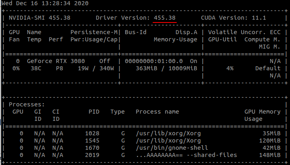The width and height of the screenshot is (290, 165).
Task: Click the '...AAAAAAAA== --shared-files' process name
Action: [x=186, y=155]
